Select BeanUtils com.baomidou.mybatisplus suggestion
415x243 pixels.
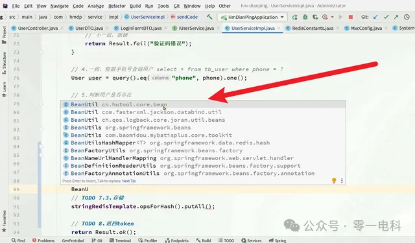coord(203,135)
